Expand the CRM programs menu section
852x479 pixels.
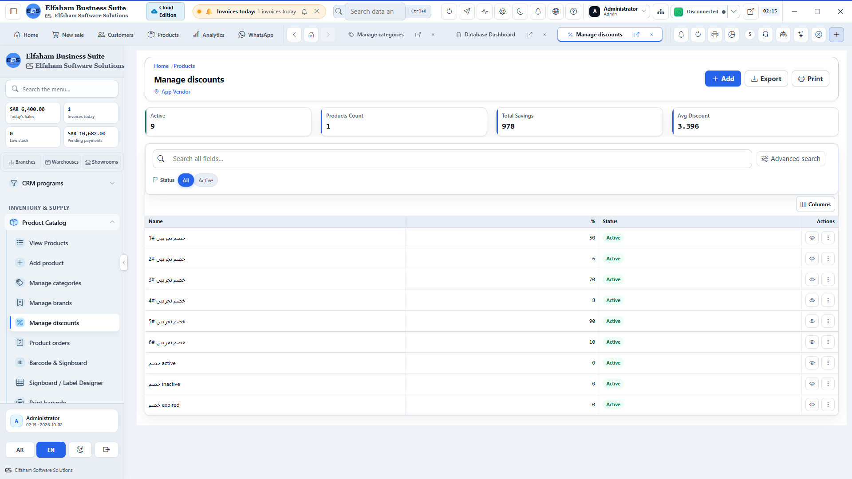coord(62,183)
